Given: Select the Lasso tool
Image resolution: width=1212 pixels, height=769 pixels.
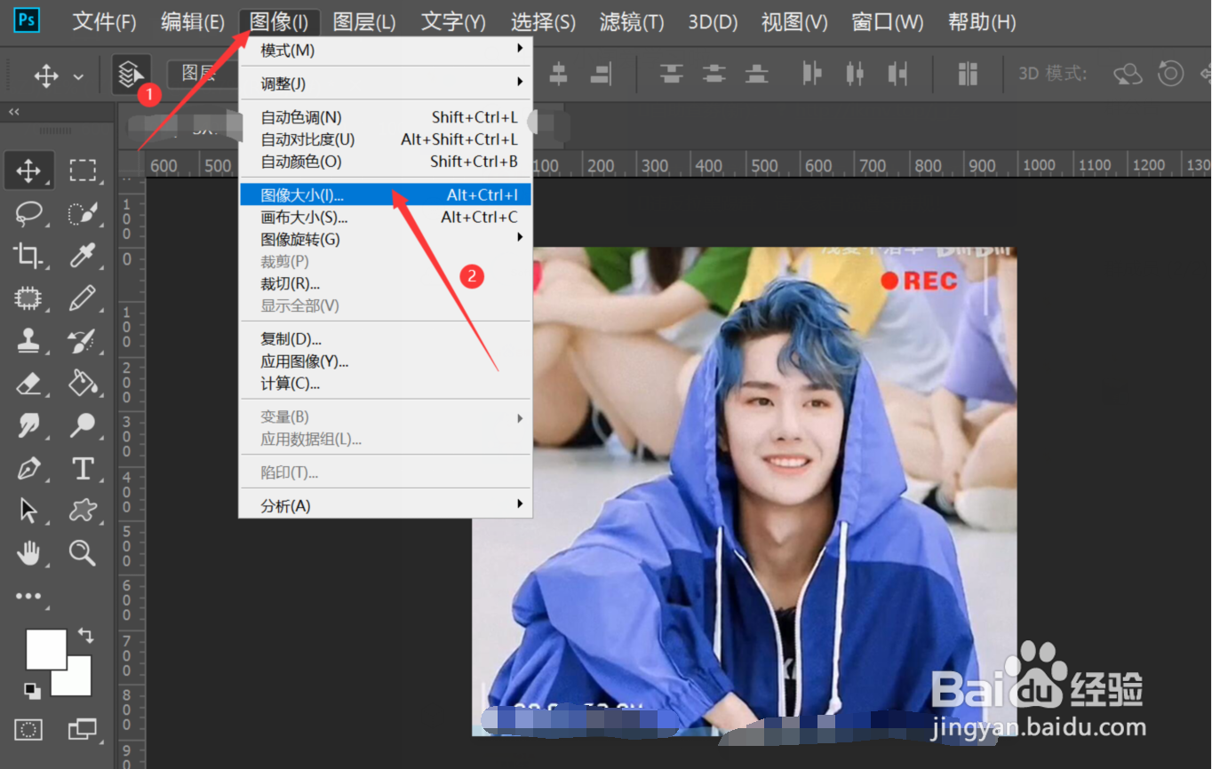Looking at the screenshot, I should pos(29,214).
